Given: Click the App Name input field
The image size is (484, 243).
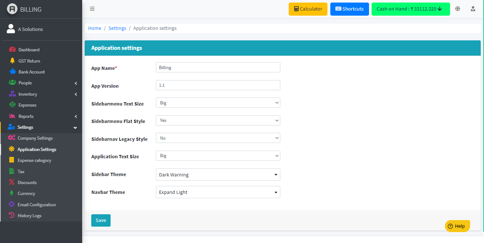Looking at the screenshot, I should (x=218, y=67).
